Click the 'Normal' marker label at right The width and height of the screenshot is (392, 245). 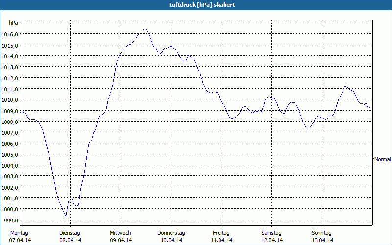[x=382, y=159]
